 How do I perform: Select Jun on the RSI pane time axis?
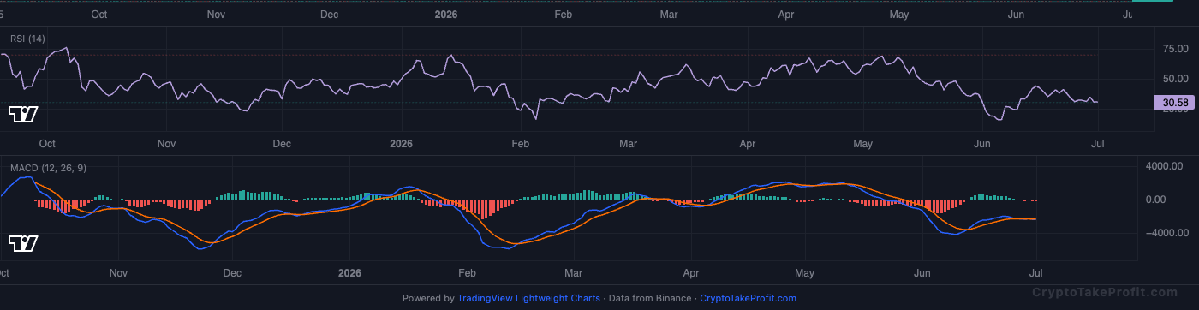pyautogui.click(x=981, y=144)
